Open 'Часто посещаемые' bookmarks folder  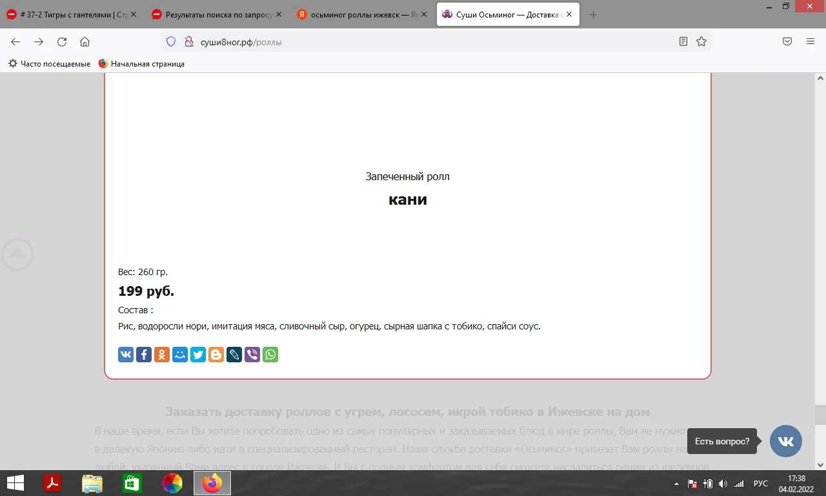[49, 64]
